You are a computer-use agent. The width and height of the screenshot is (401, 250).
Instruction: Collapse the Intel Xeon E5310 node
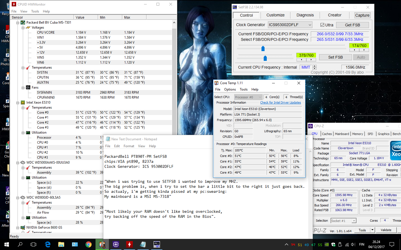(x=18, y=102)
